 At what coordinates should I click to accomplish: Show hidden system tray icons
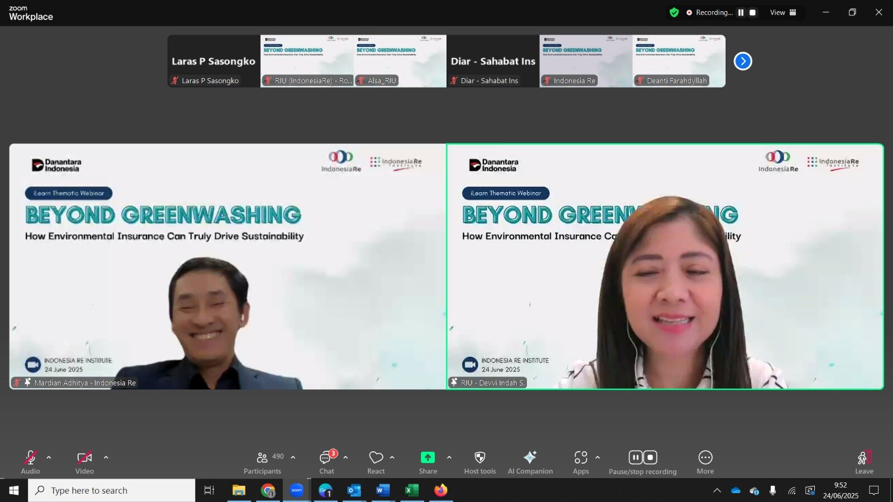pyautogui.click(x=717, y=491)
